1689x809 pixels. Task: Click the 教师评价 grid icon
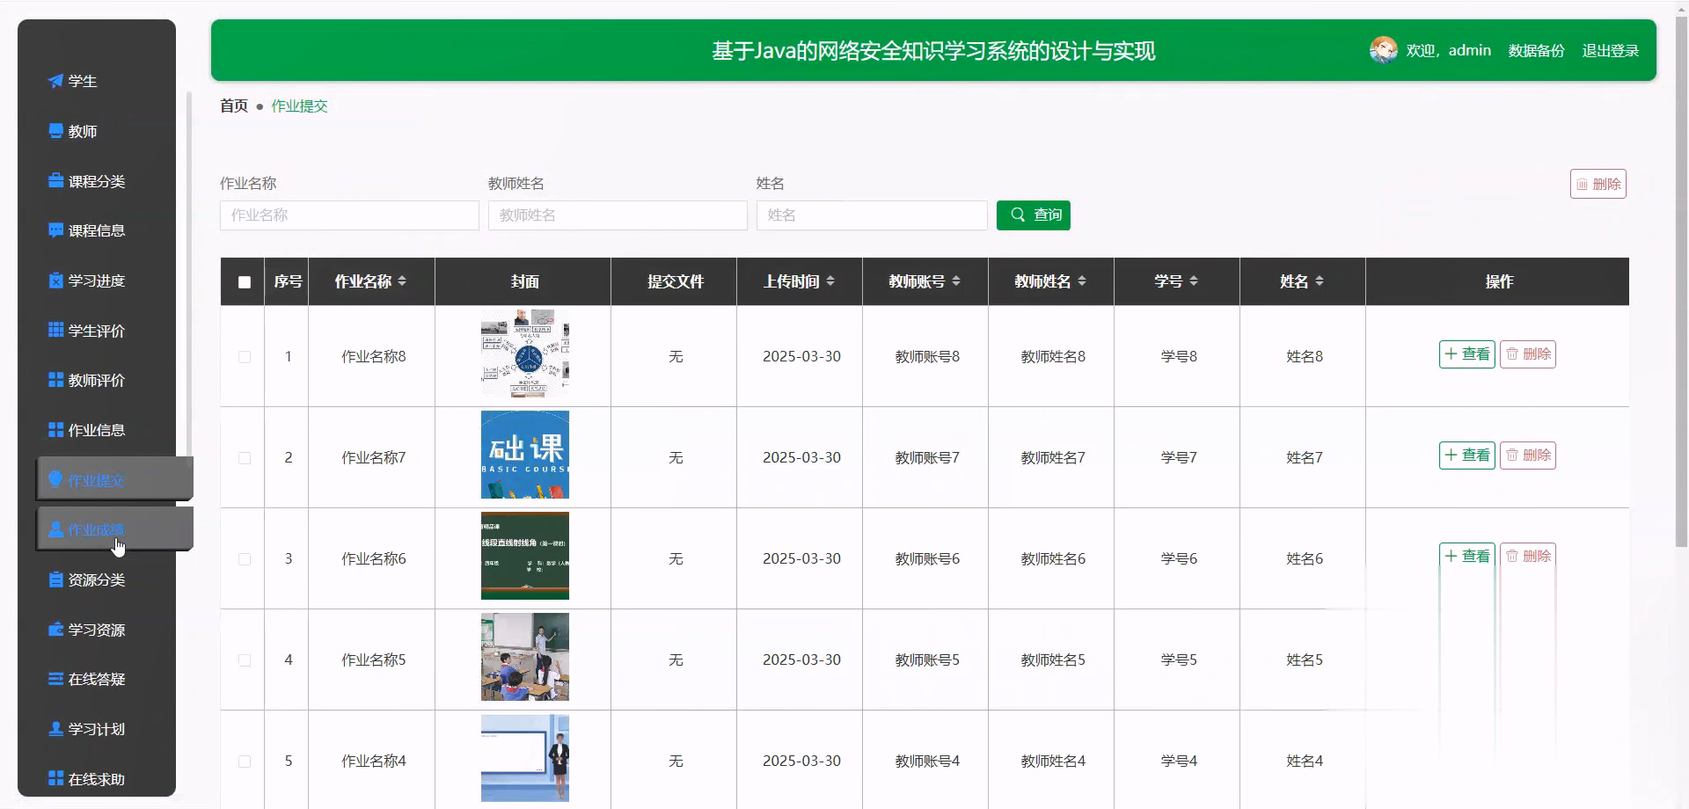pos(55,380)
